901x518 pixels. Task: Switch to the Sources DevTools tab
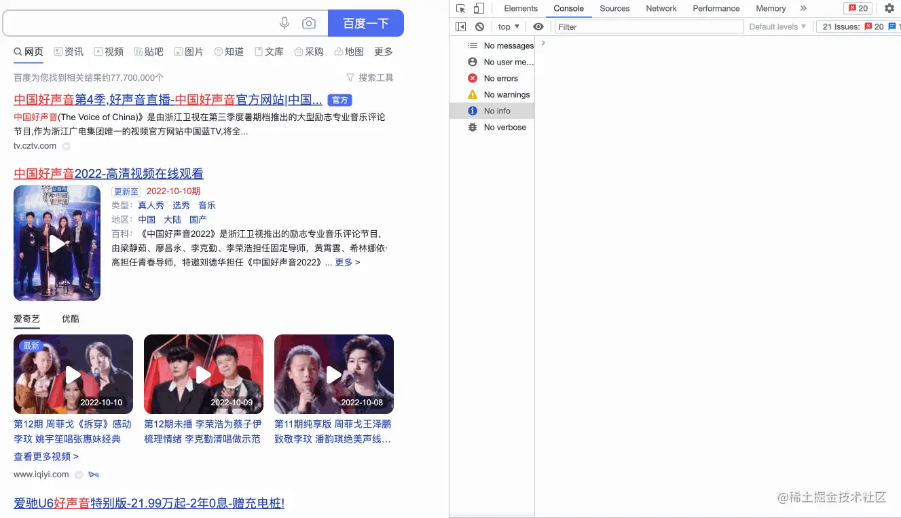pos(614,9)
